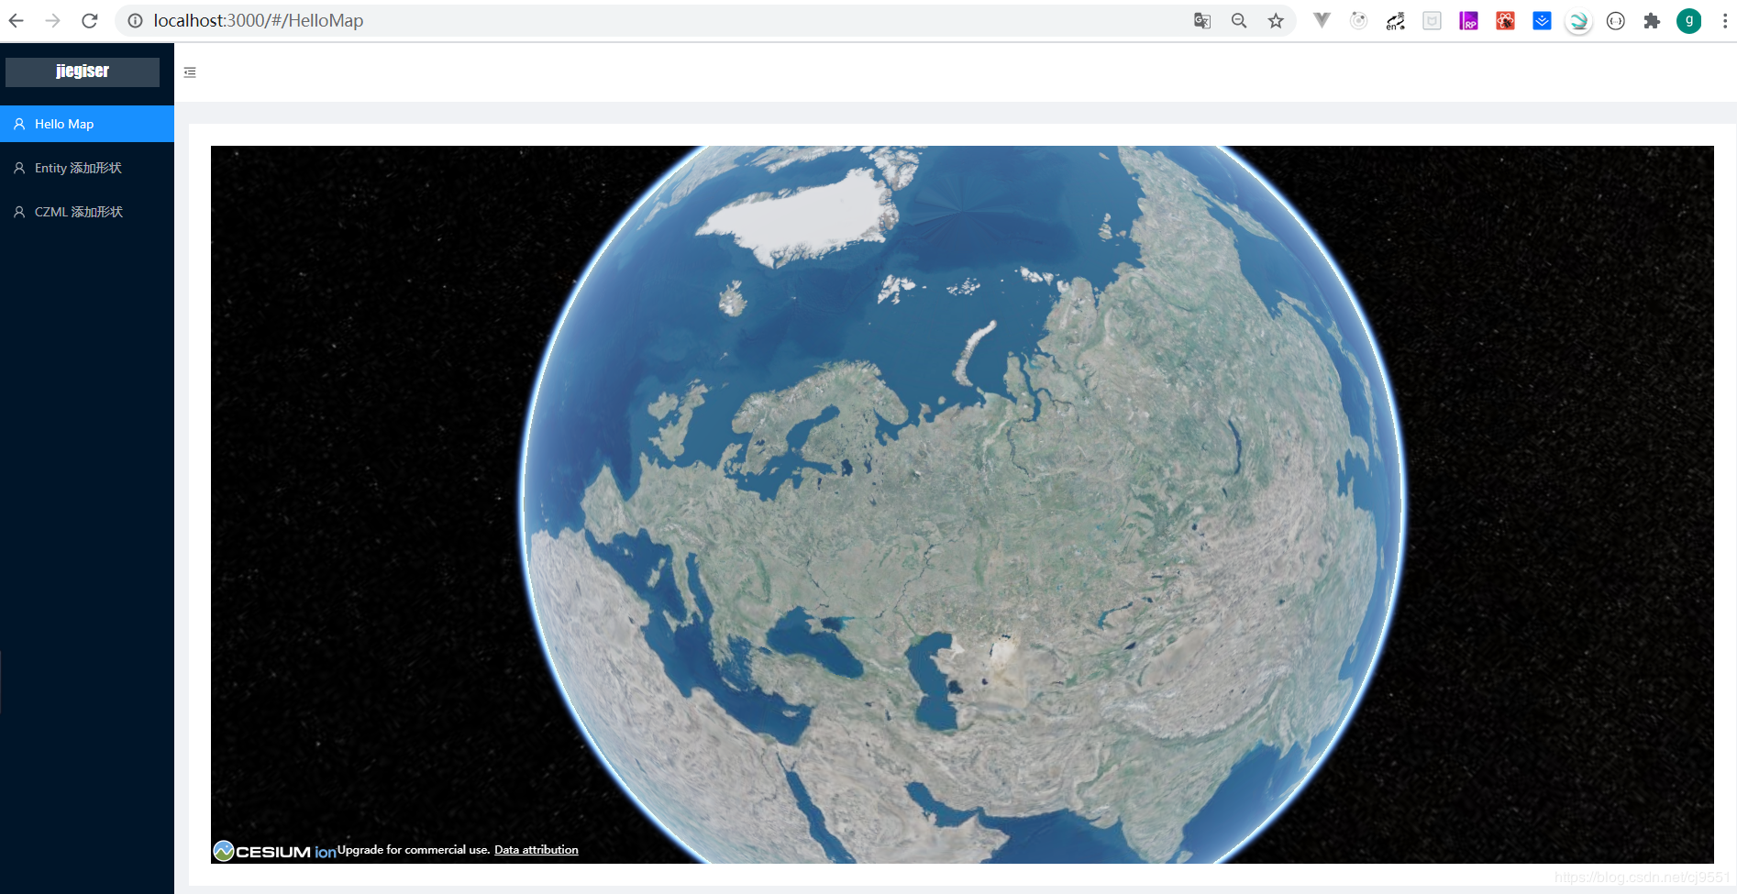Viewport: 1737px width, 894px height.
Task: Click the user icon beside Entity 添加形状
Action: 19,168
